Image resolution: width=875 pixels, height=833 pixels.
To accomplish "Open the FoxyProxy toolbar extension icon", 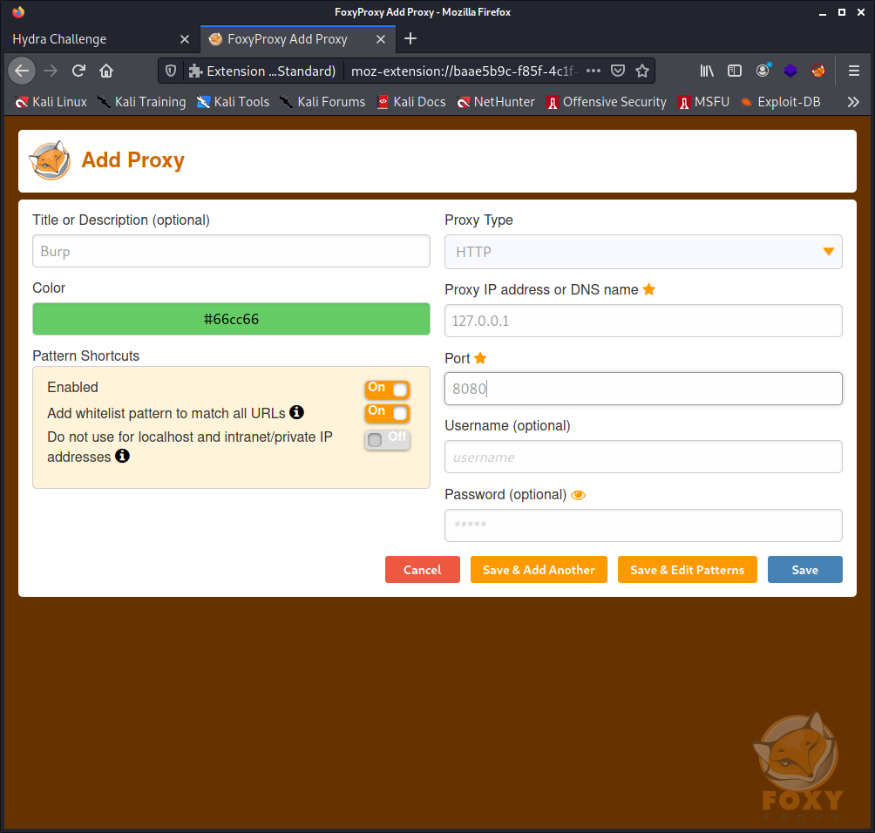I will [x=818, y=71].
